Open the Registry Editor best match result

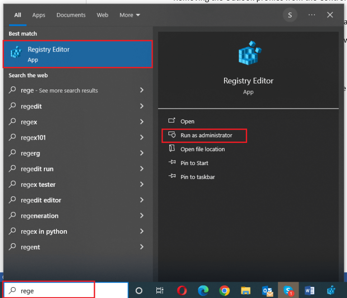coord(78,54)
